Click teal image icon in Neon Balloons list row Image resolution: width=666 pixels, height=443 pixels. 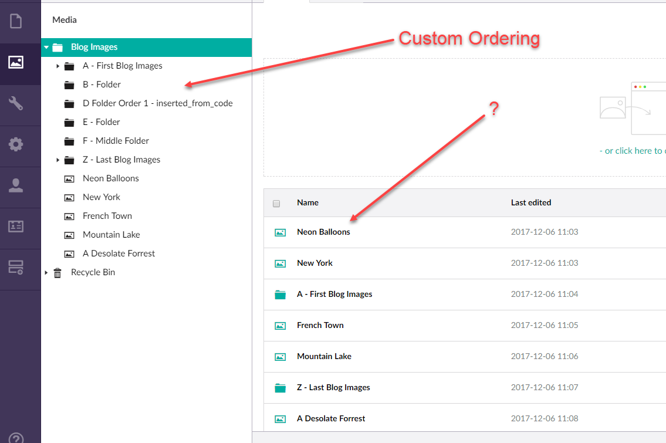click(x=280, y=232)
